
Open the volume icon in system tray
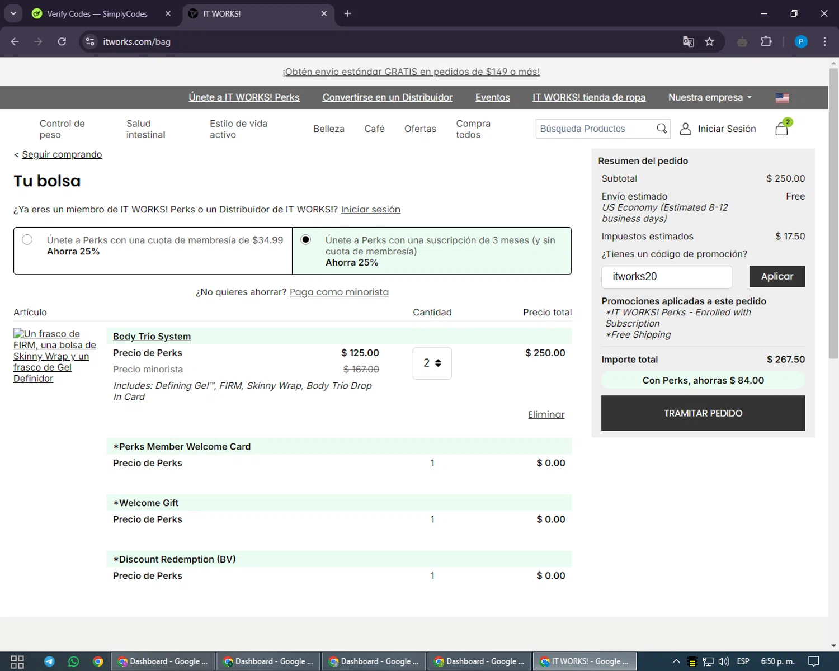pos(724,661)
